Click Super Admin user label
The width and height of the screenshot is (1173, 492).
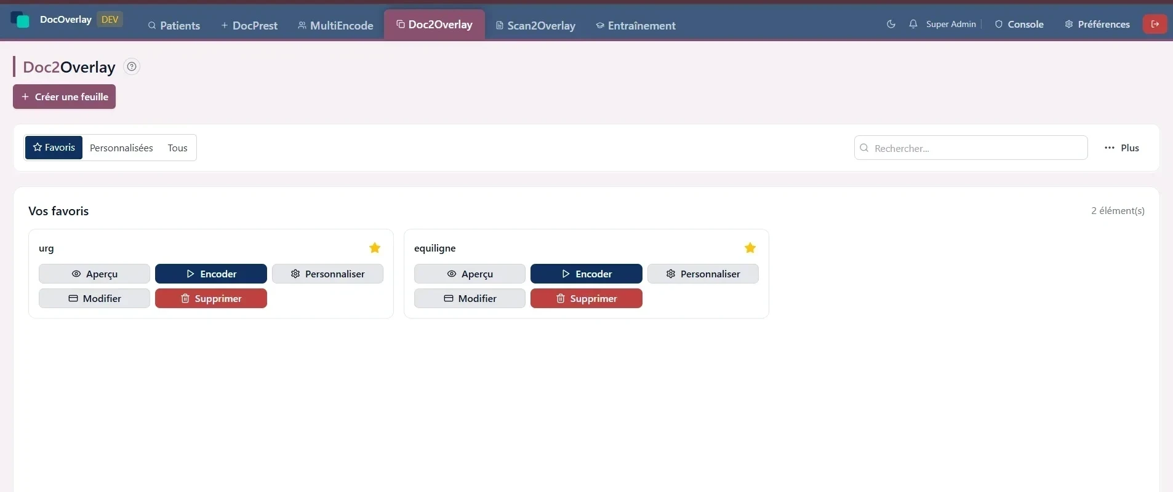(x=951, y=24)
